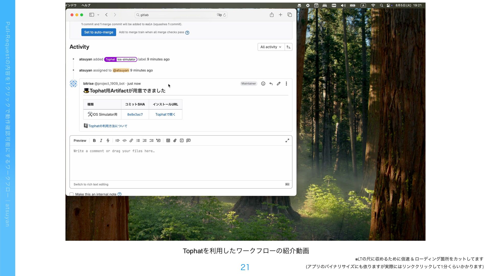Switch to rich text editing
Image resolution: width=491 pixels, height=276 pixels.
click(91, 184)
